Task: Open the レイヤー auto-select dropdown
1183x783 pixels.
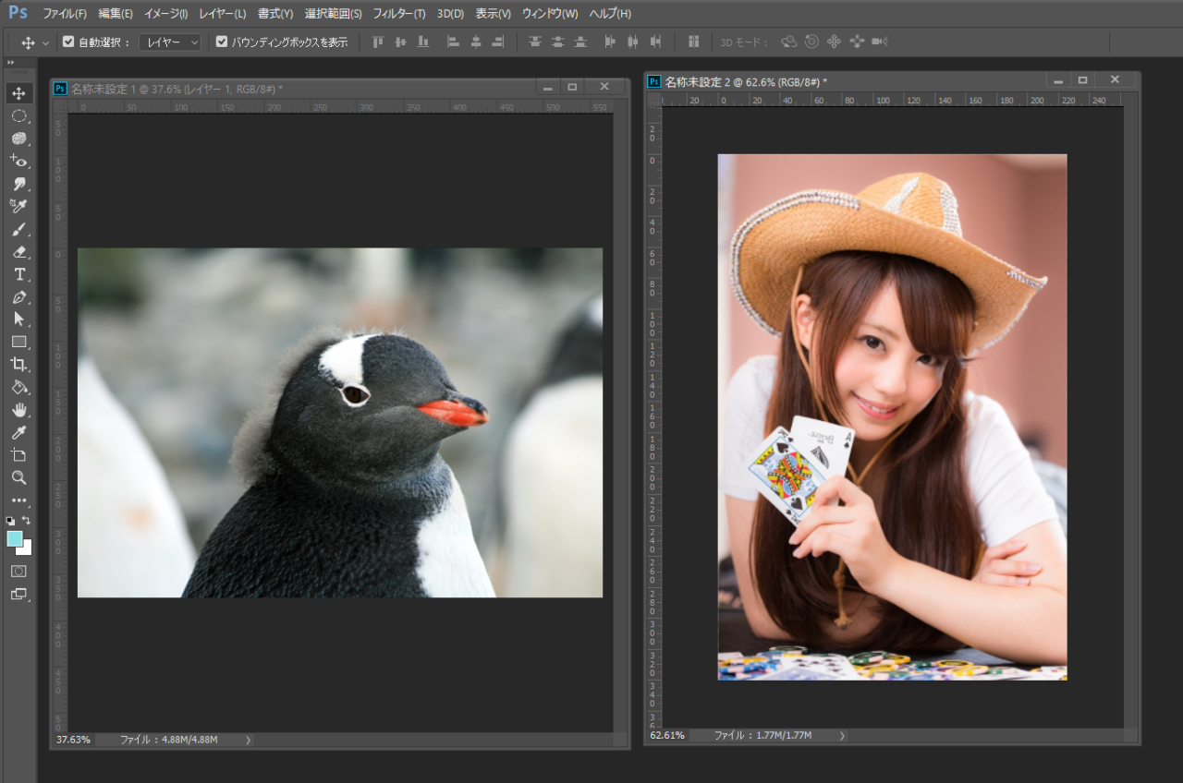Action: [170, 42]
